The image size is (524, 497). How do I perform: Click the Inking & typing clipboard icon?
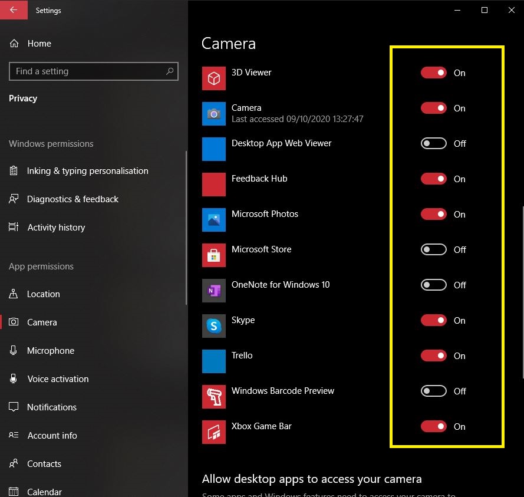click(14, 171)
